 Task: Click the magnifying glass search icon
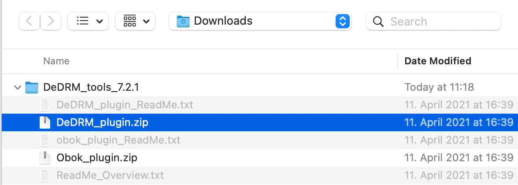pyautogui.click(x=378, y=22)
